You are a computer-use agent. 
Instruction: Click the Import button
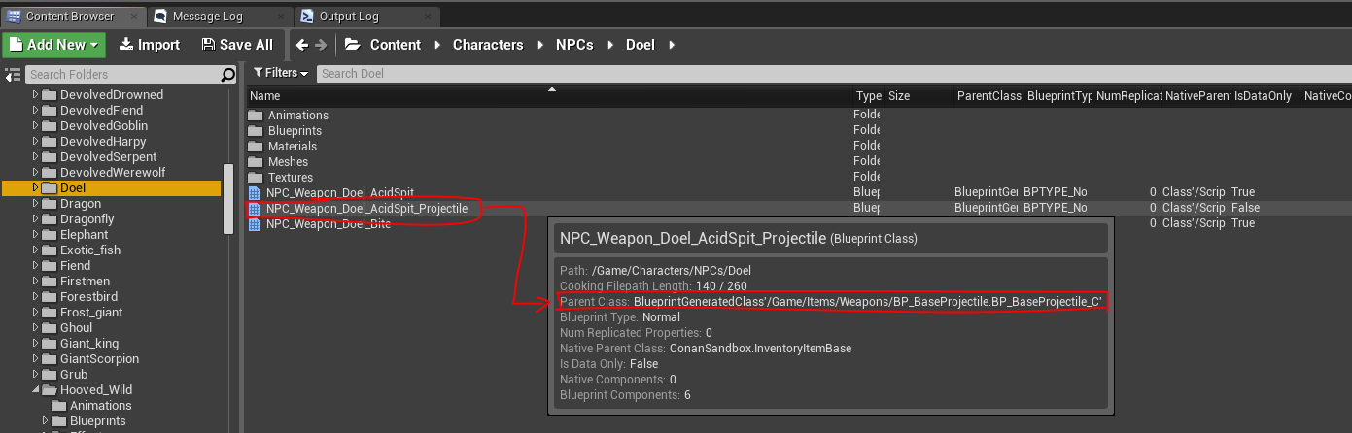pyautogui.click(x=149, y=45)
